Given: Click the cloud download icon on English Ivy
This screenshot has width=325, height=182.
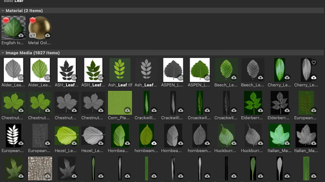Looking at the screenshot, I should (x=21, y=35).
